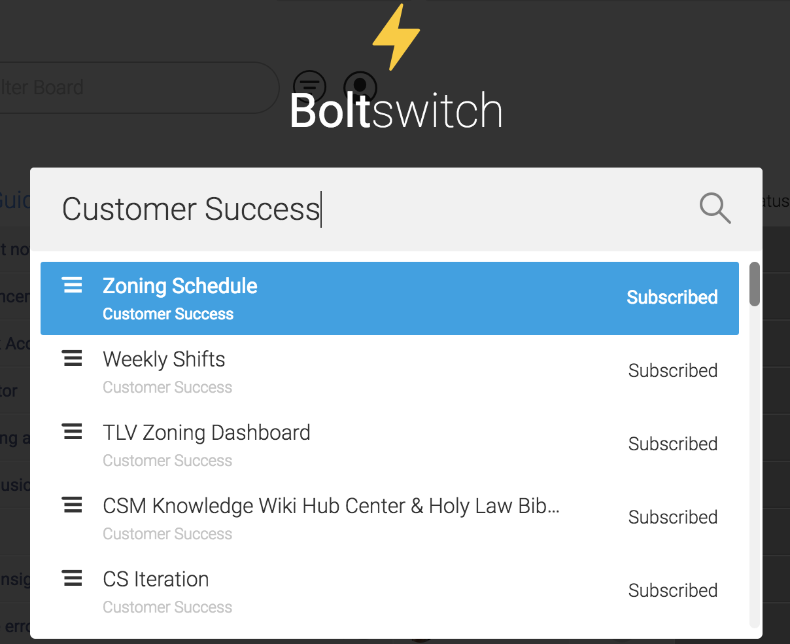Select the Weekly Shifts board result

[390, 372]
